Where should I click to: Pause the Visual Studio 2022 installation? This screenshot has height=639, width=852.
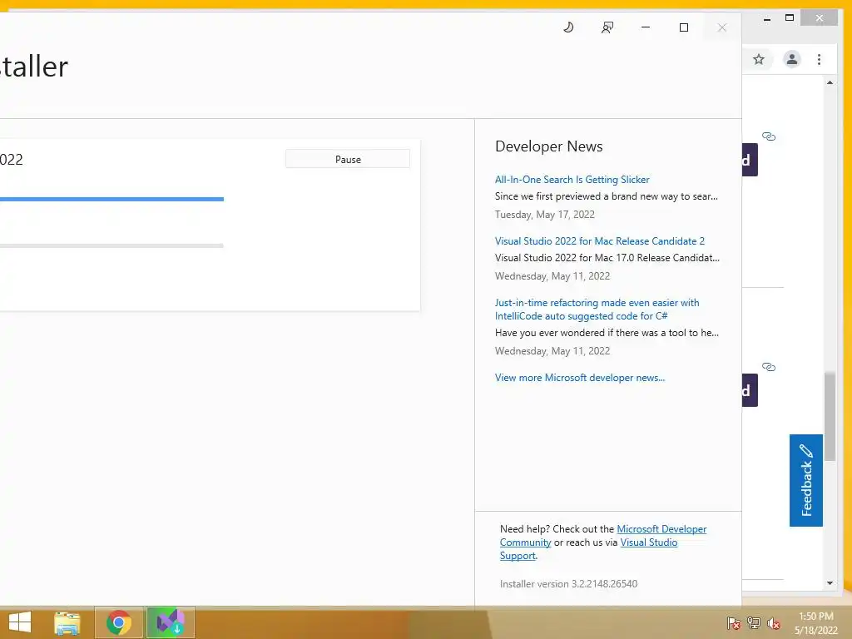(x=348, y=159)
